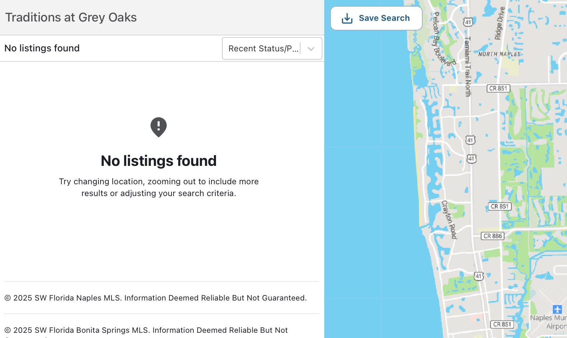The image size is (567, 338).
Task: Click the CR 851 shield near North Naples
Action: pyautogui.click(x=498, y=88)
